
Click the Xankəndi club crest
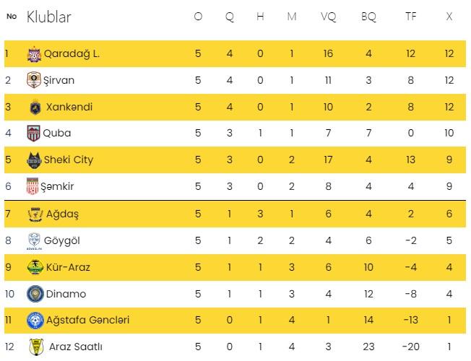(34, 107)
